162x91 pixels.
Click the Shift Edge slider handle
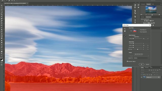click(x=137, y=49)
